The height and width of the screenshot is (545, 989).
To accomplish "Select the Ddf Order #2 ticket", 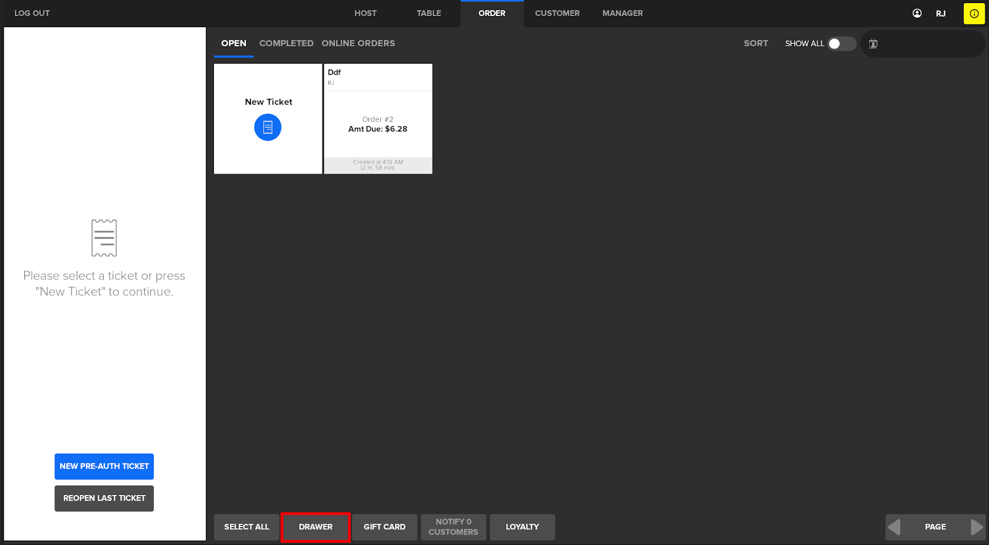I will coord(378,124).
